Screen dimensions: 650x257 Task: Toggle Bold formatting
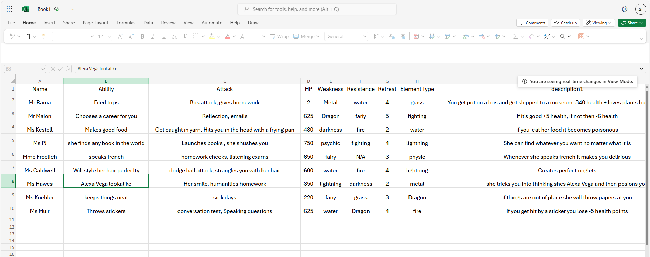click(142, 36)
